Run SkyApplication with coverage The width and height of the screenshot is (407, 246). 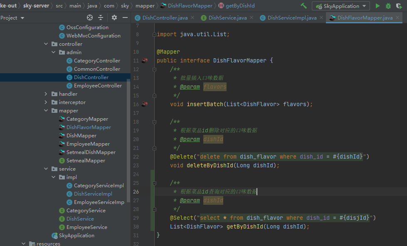(x=400, y=6)
